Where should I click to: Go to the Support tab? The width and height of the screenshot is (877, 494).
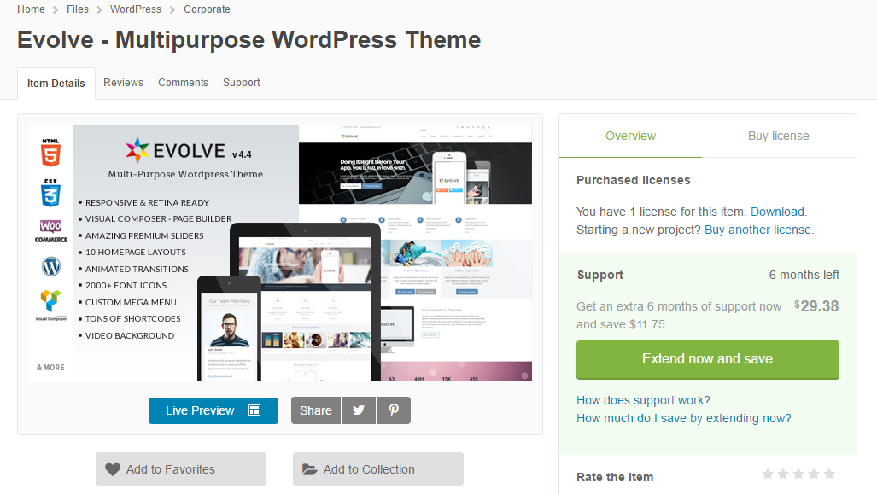(242, 83)
